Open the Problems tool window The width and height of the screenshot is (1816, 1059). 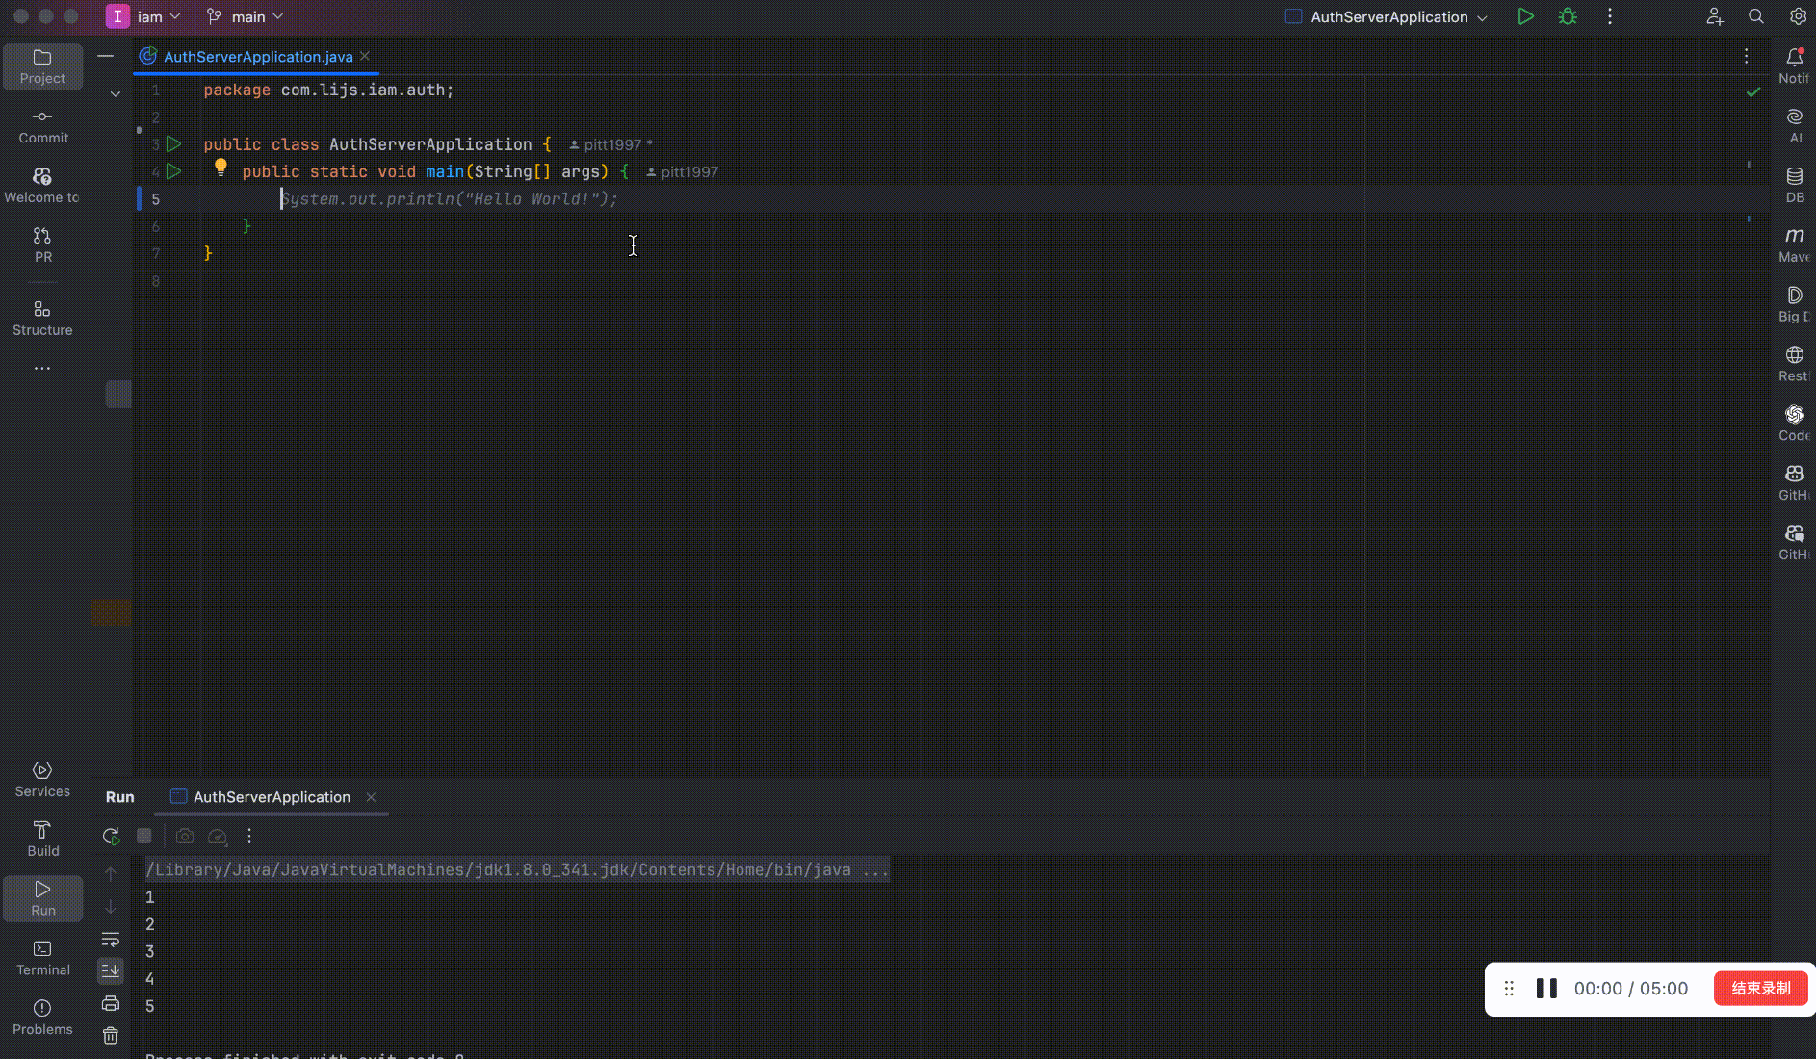pyautogui.click(x=42, y=1018)
